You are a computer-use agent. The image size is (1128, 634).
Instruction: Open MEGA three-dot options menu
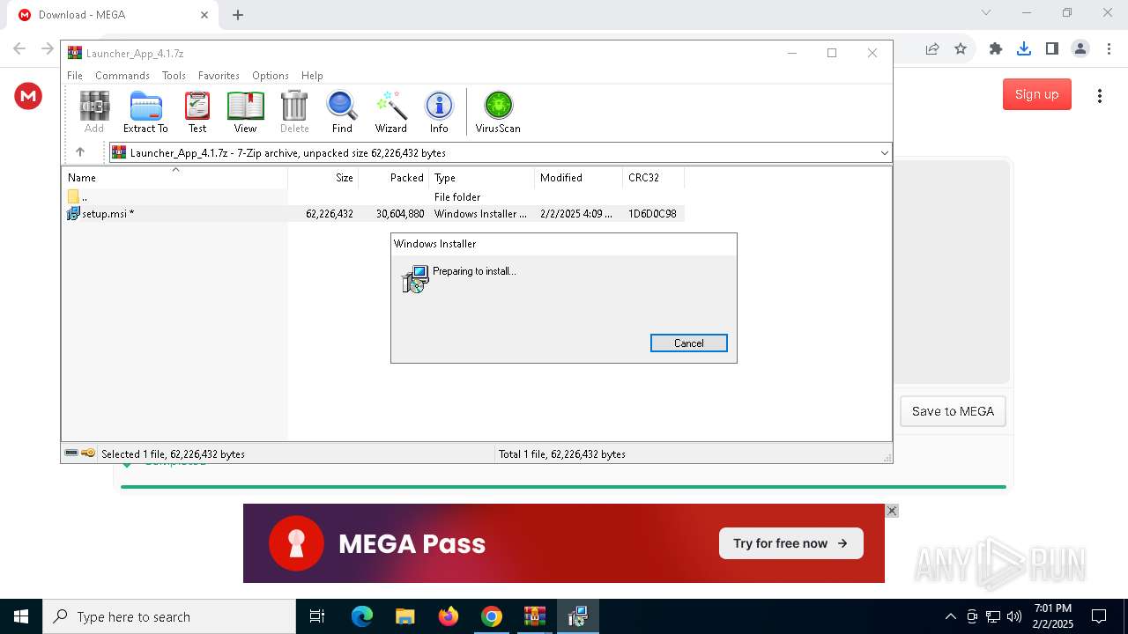point(1099,95)
